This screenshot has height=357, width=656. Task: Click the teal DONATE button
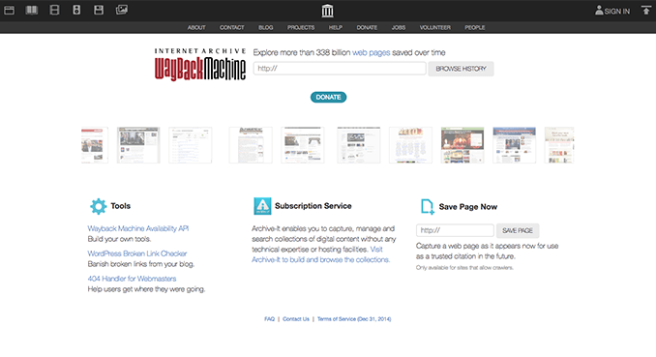coord(328,97)
